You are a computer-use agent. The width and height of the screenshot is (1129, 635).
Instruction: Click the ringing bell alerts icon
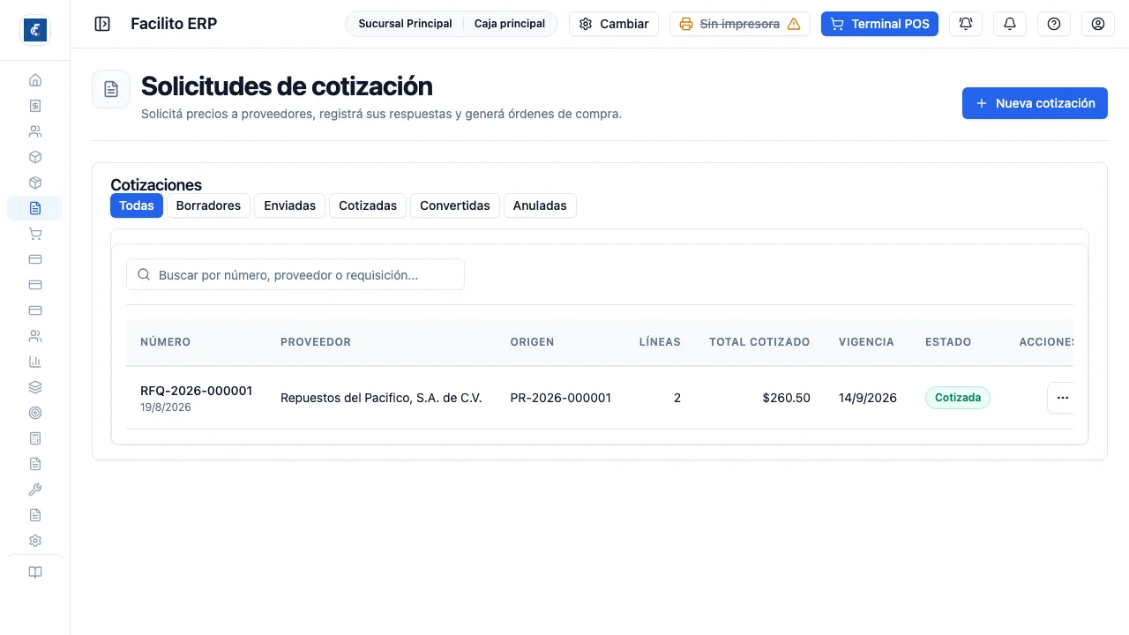[x=966, y=24]
